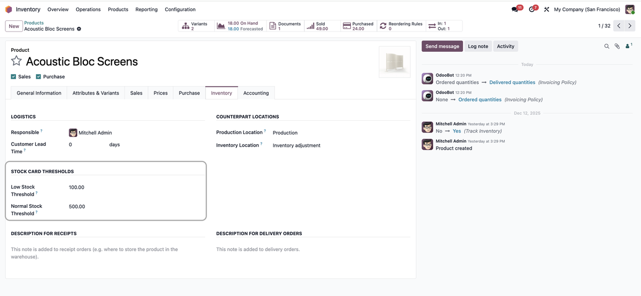Click the help tooltip next to Production Location
The width and height of the screenshot is (641, 296).
[x=265, y=131]
